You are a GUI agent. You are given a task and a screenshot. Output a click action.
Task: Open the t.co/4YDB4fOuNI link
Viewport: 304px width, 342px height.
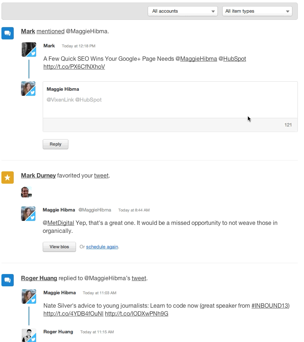73,314
